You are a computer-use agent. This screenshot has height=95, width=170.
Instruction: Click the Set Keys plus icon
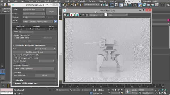128,91
